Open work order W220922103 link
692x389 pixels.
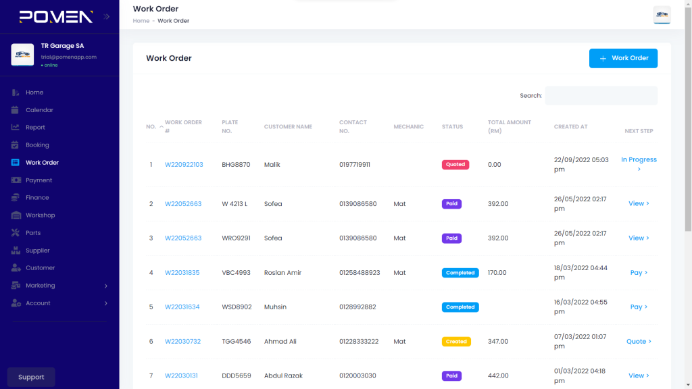184,165
